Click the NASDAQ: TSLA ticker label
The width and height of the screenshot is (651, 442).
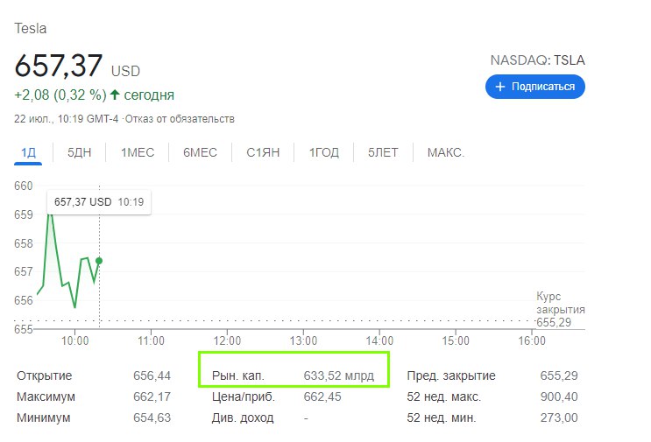coord(537,60)
